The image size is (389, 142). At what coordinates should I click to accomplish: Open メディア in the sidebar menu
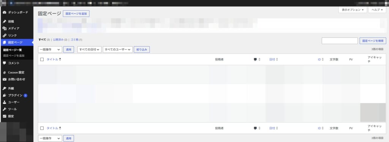[x=14, y=28]
